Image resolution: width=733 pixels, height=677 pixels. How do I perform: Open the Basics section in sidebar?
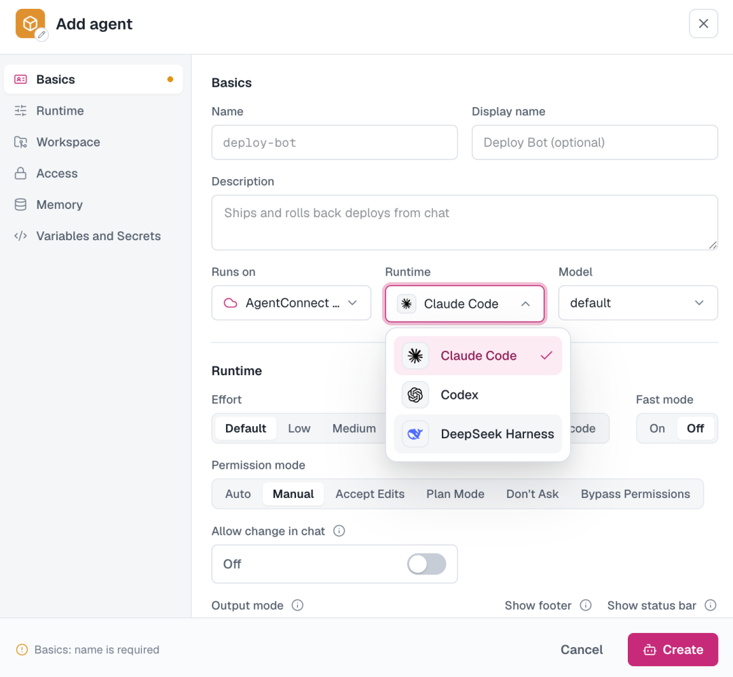(x=94, y=79)
